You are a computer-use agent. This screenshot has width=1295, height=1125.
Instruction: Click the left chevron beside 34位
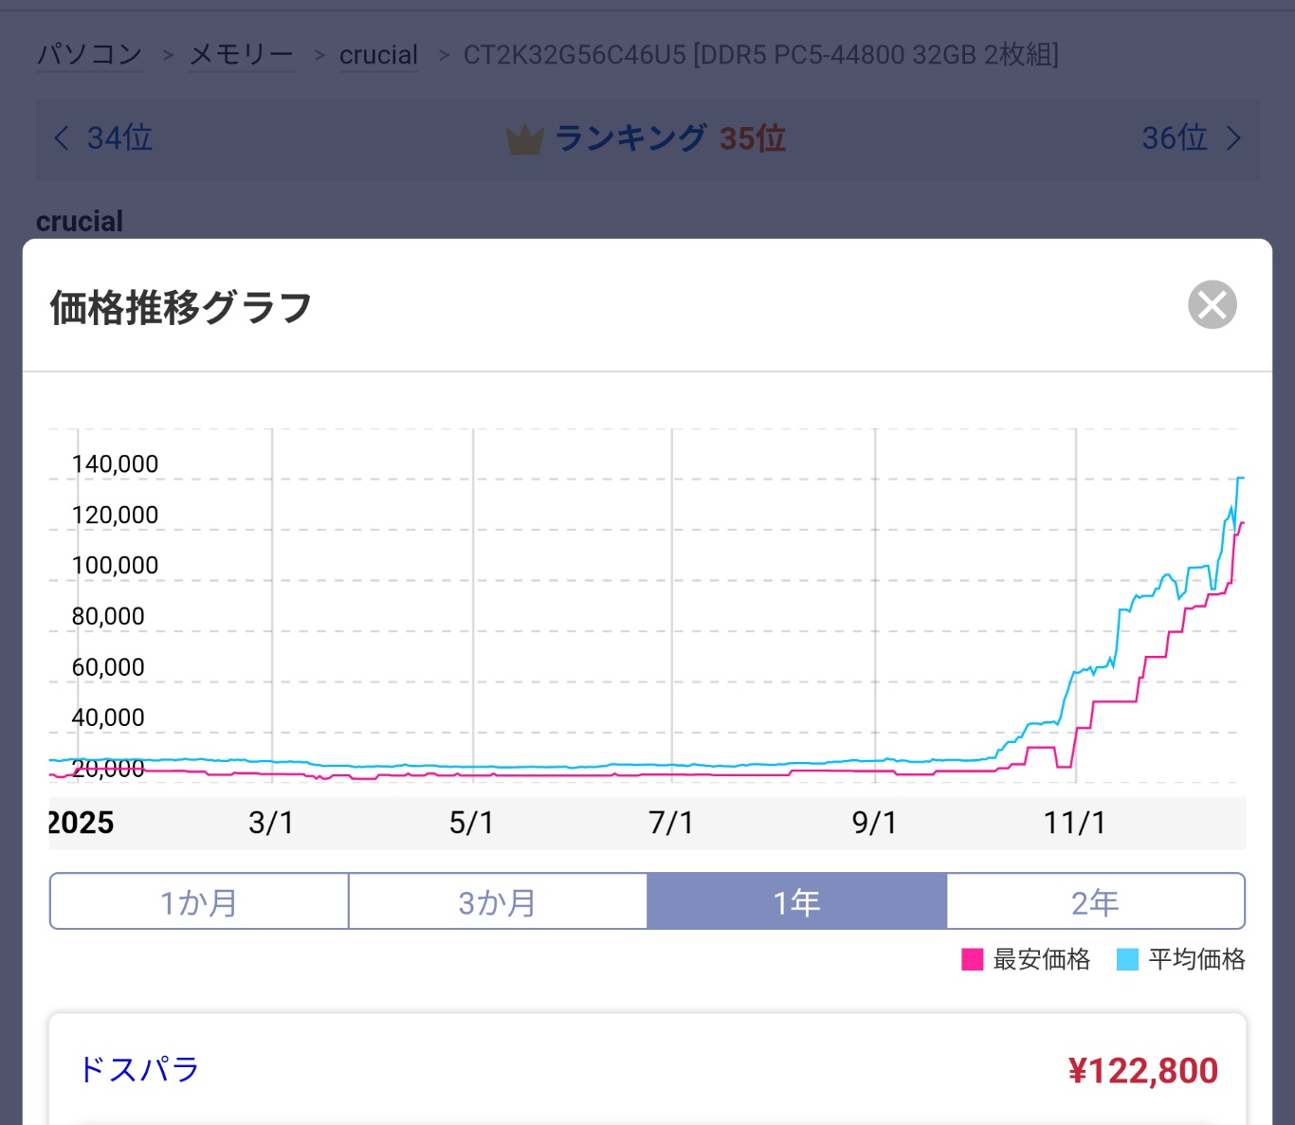(62, 138)
